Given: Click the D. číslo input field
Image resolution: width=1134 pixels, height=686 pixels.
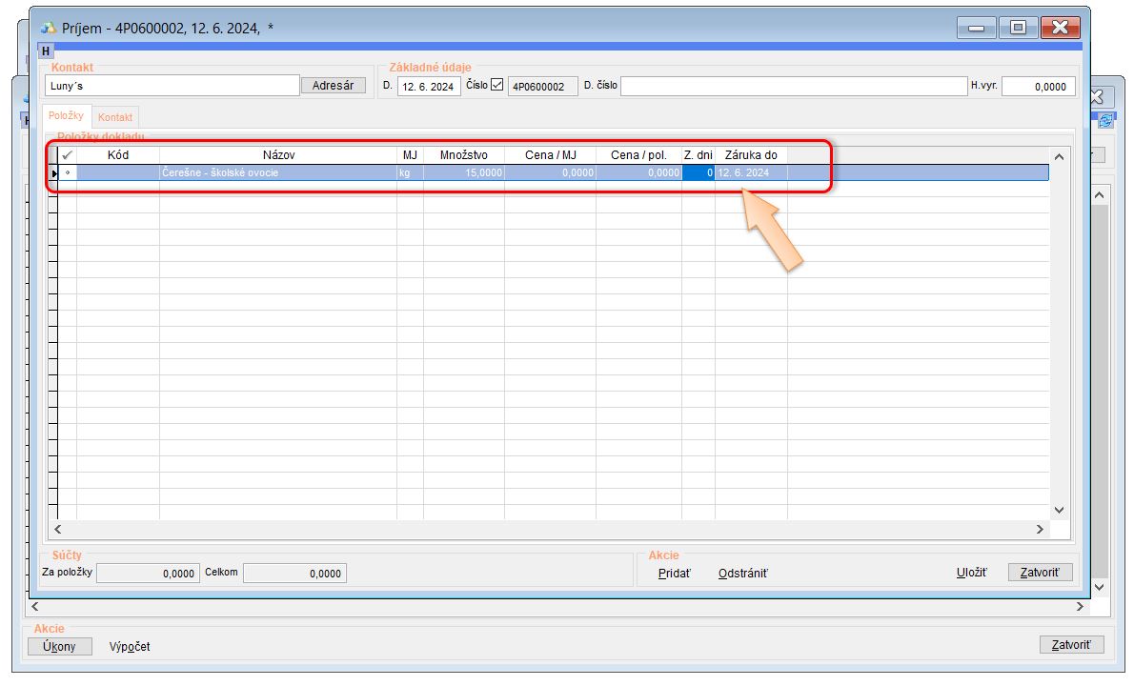Looking at the screenshot, I should click(793, 86).
